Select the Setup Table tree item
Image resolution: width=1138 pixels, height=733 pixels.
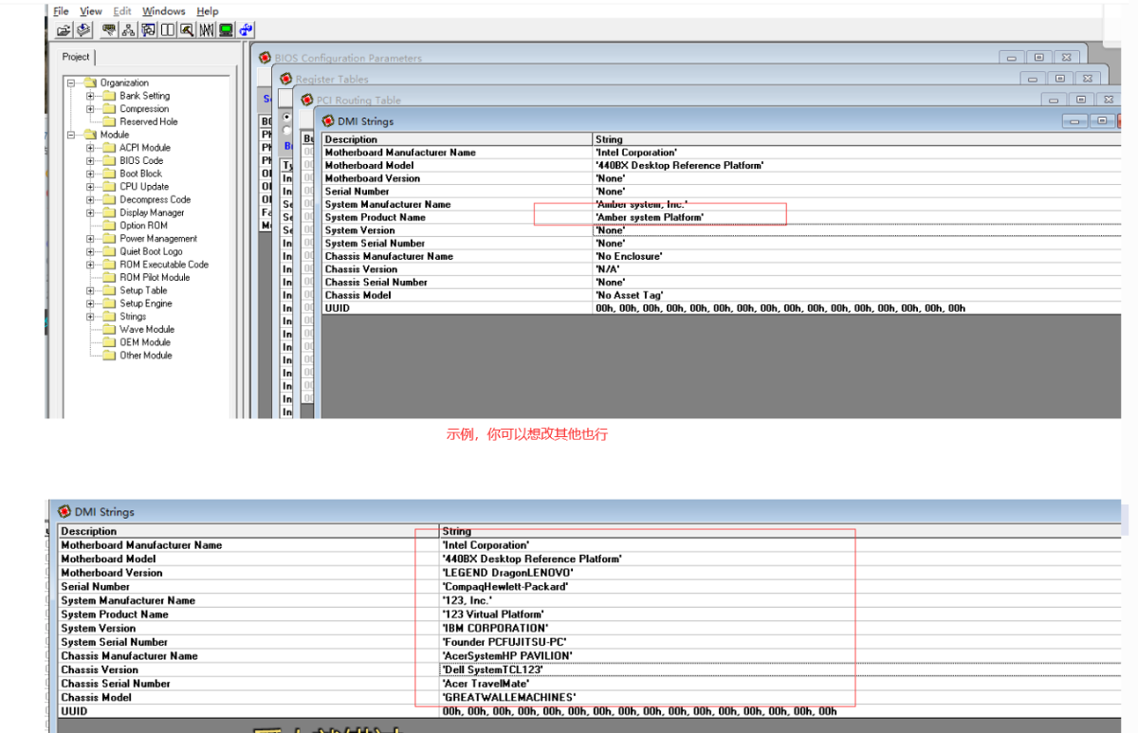tap(143, 291)
